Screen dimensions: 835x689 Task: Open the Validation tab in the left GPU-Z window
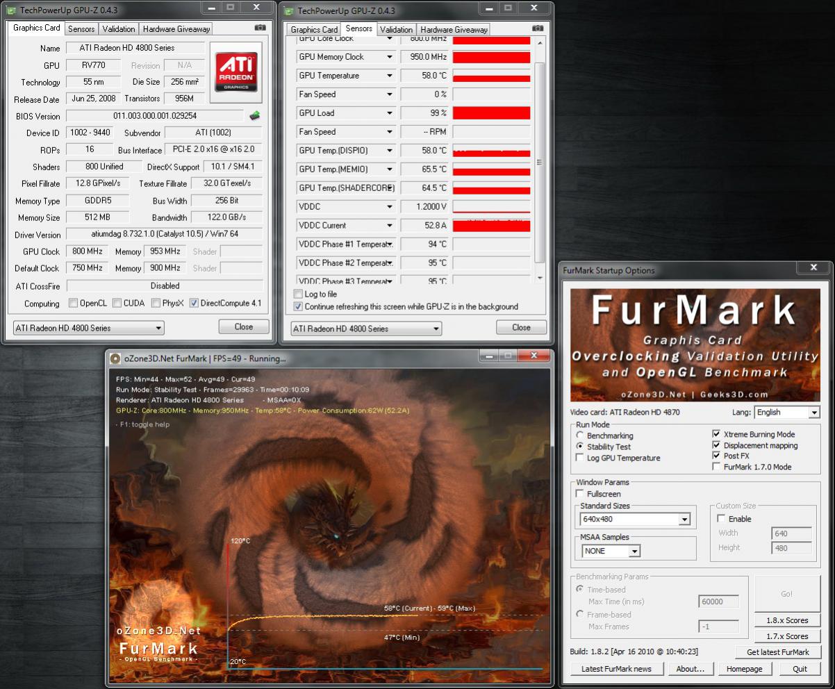coord(119,29)
